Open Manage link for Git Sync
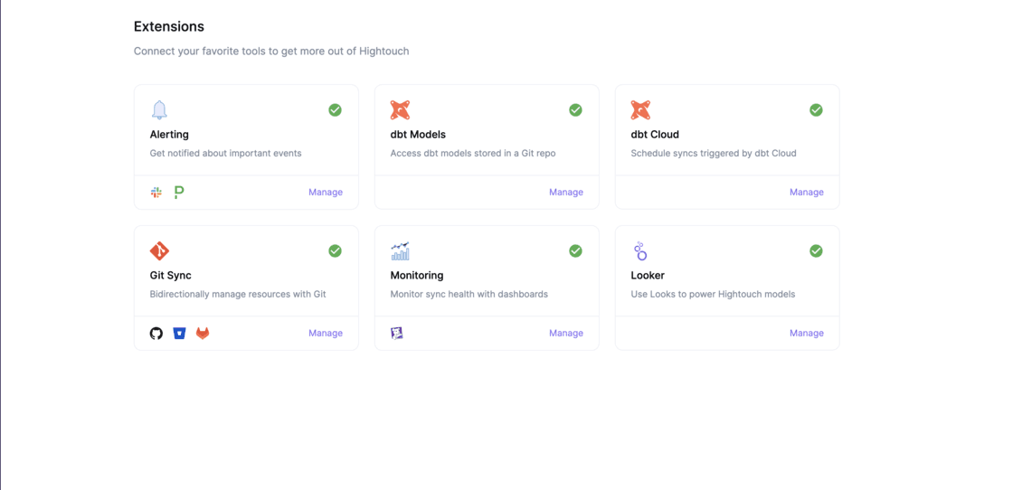The image size is (1013, 490). click(325, 333)
